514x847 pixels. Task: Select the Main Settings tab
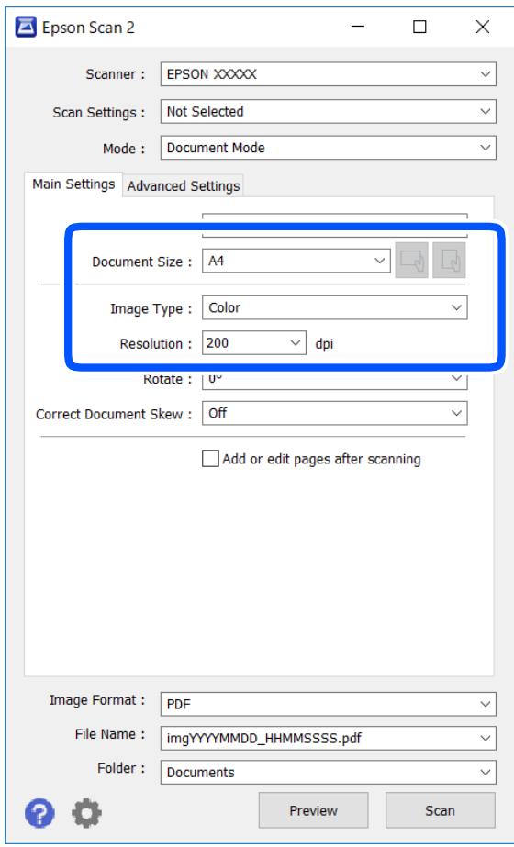[73, 184]
